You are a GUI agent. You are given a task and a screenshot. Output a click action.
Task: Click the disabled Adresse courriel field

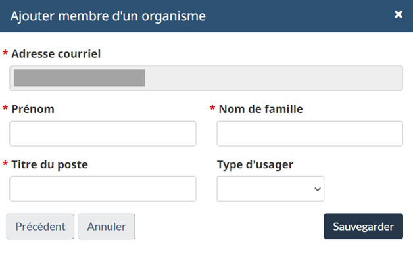(206, 78)
